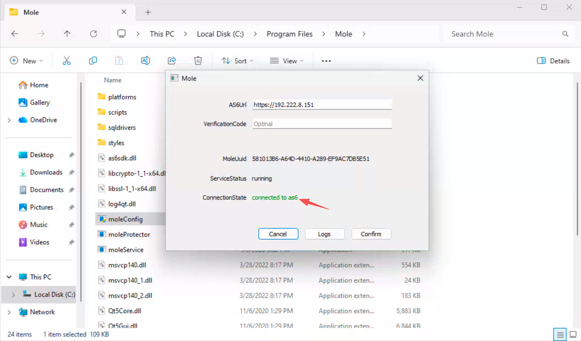Click the Rename icon in toolbar
Viewport: 581px width, 341px height.
145,61
